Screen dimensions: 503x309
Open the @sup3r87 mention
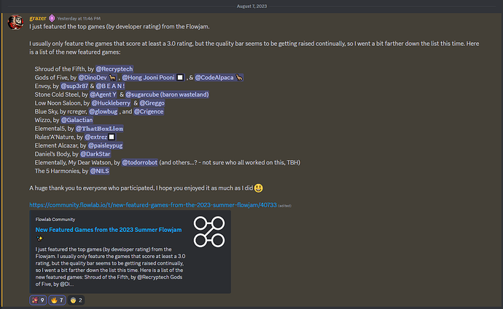74,86
